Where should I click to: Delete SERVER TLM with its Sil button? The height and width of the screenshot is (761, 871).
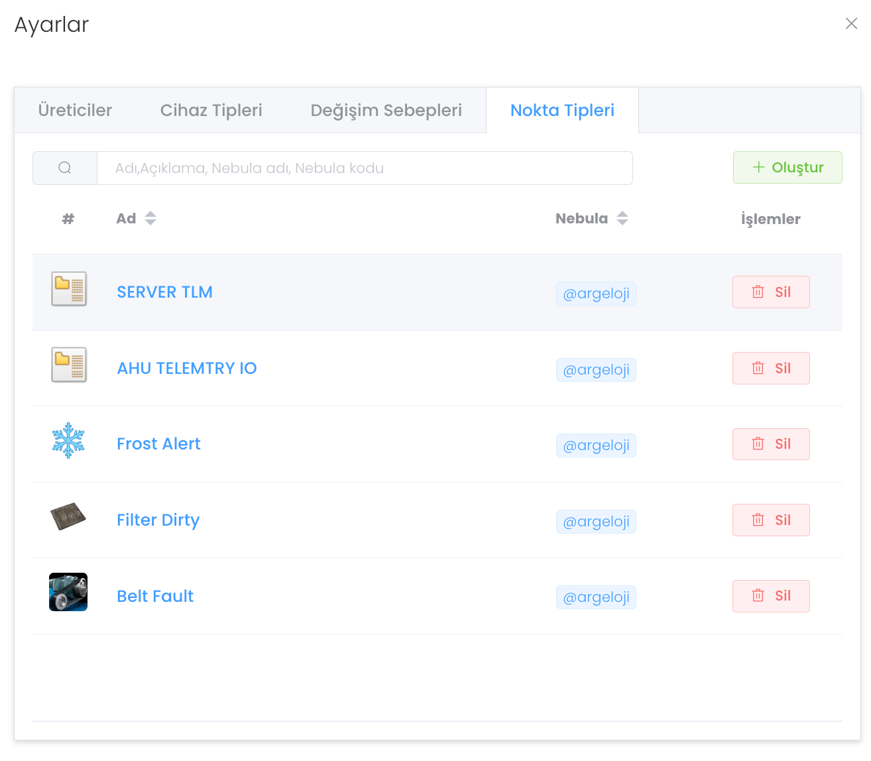[770, 292]
